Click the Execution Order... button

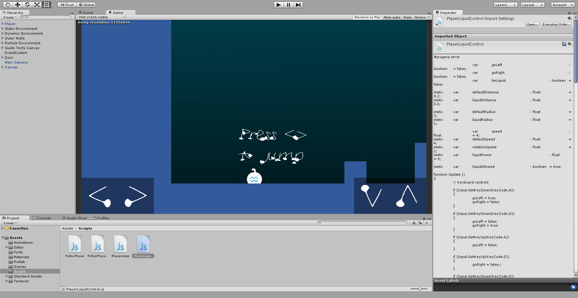coord(556,24)
